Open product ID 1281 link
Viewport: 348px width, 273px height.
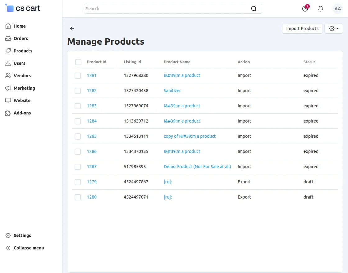click(92, 76)
